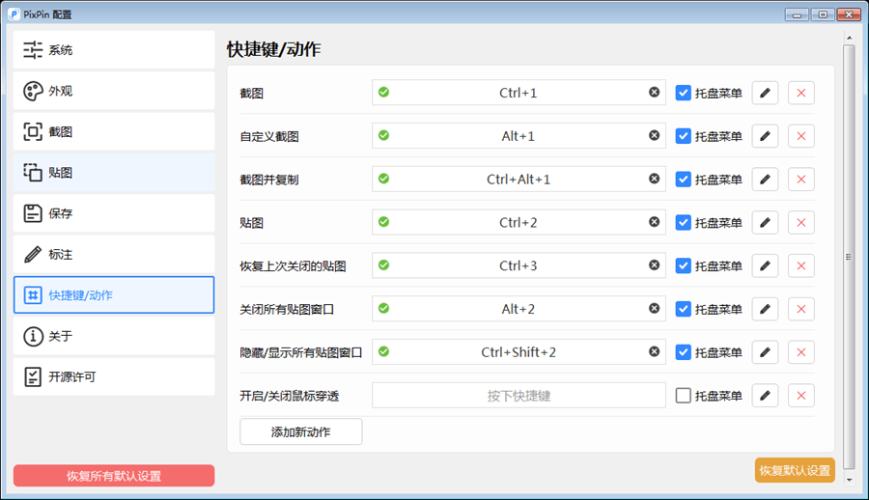Clear the Alt+2 shortcut
The height and width of the screenshot is (500, 869).
tap(654, 308)
